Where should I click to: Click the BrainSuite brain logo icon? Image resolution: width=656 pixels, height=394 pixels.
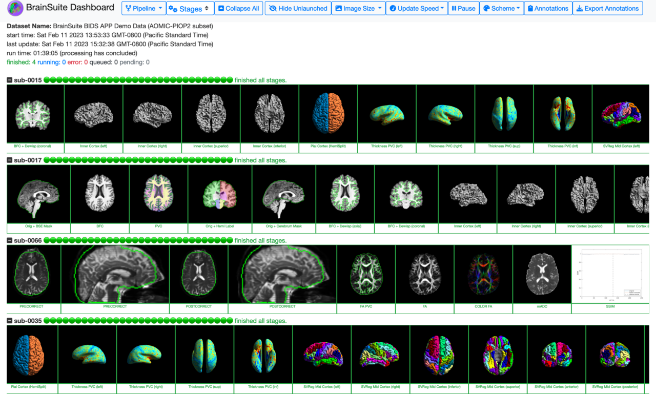[x=15, y=8]
